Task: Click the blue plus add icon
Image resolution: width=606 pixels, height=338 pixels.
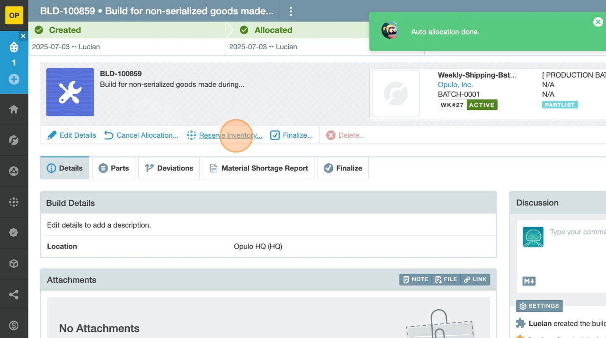Action: tap(14, 79)
